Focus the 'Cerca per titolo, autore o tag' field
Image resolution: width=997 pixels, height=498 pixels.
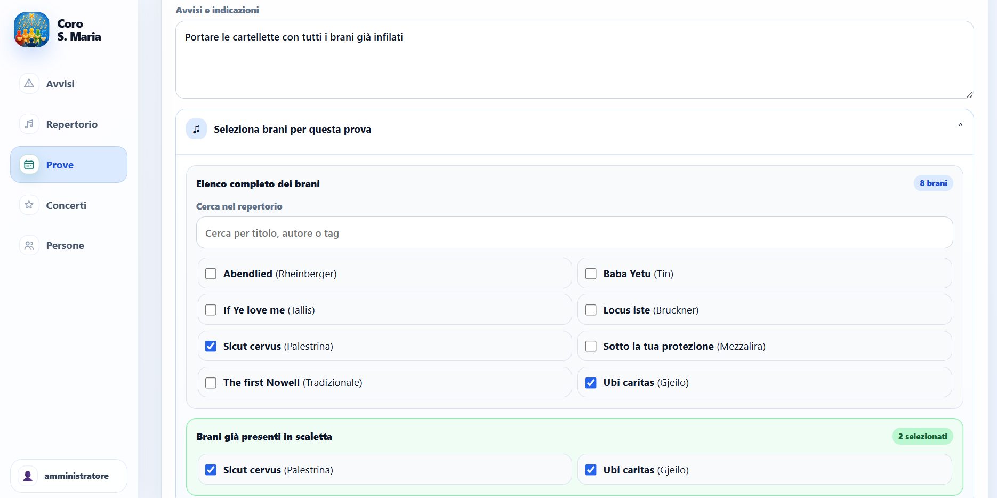pos(574,232)
